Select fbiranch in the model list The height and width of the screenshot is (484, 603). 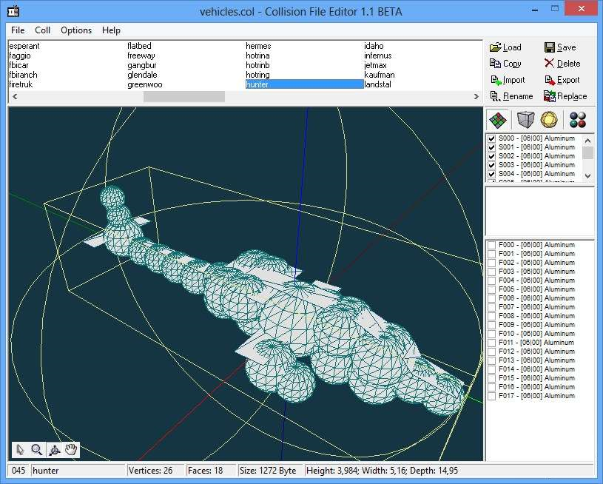pyautogui.click(x=23, y=75)
